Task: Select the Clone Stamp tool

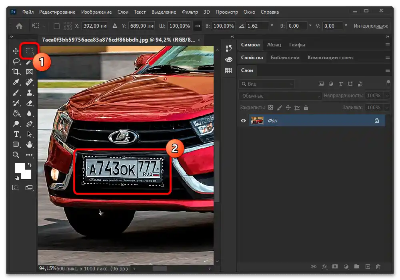Action: pos(29,92)
